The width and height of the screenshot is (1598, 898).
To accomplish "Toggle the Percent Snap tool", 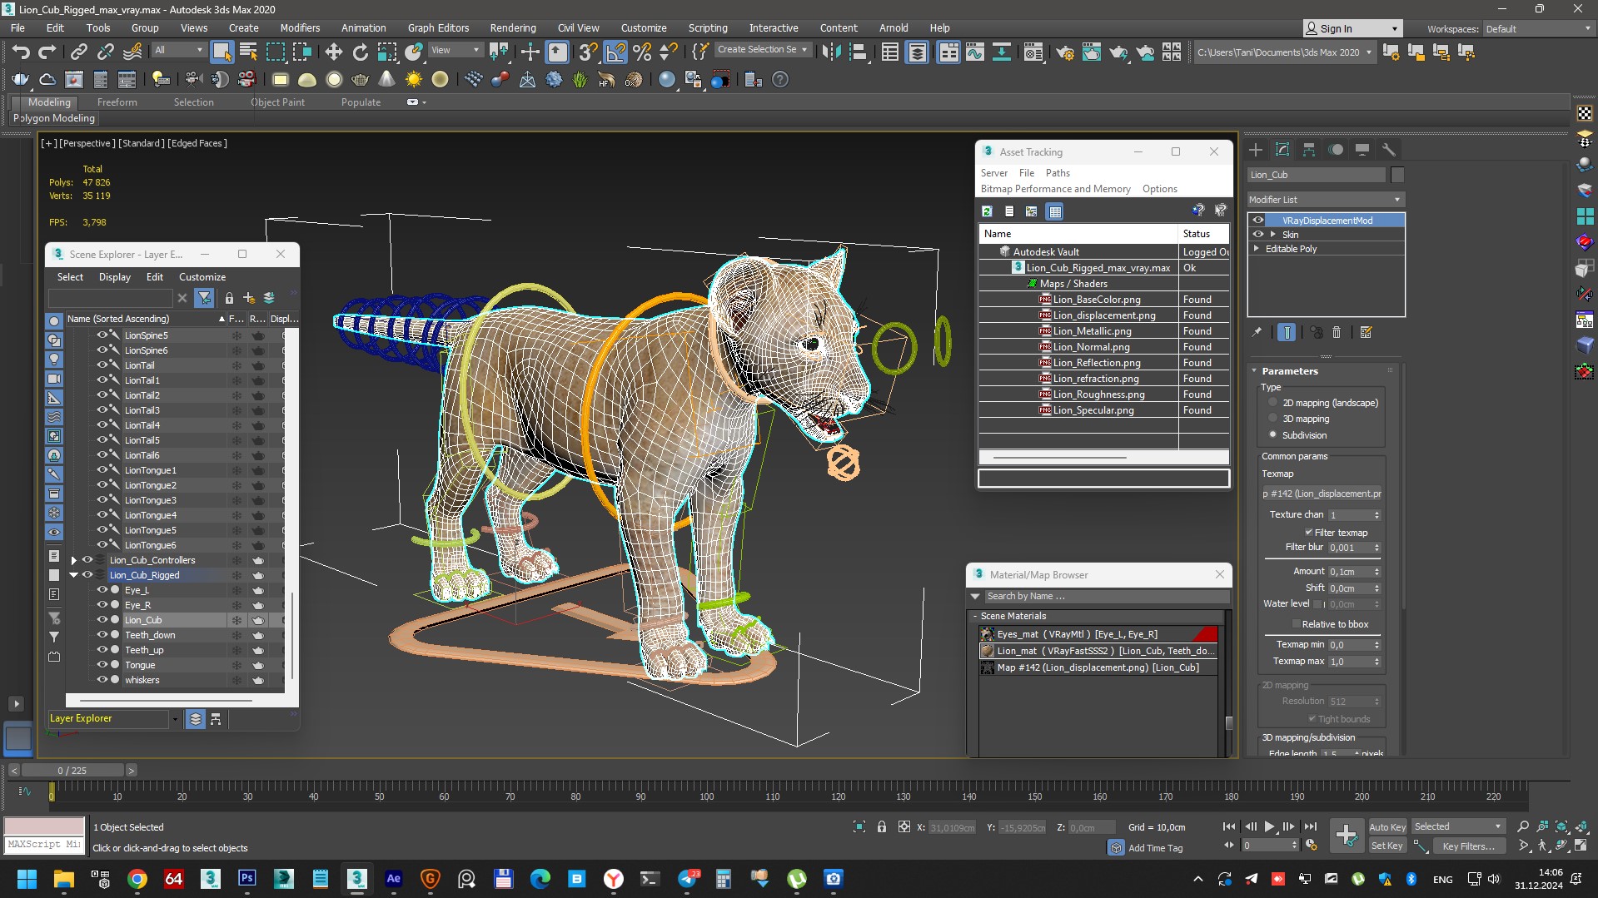I will 642,52.
